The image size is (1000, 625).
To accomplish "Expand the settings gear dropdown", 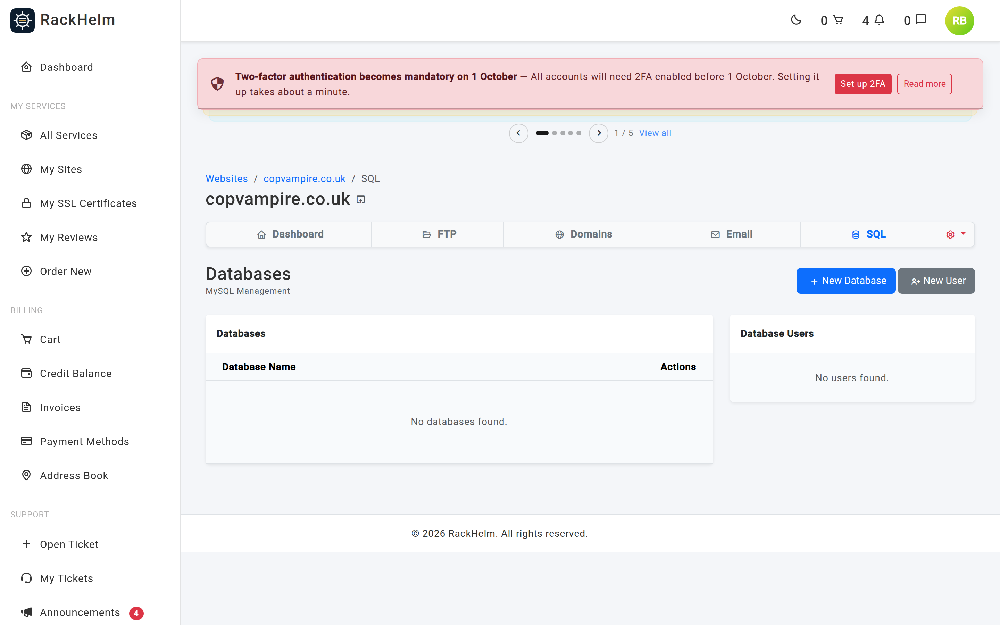I will click(954, 234).
